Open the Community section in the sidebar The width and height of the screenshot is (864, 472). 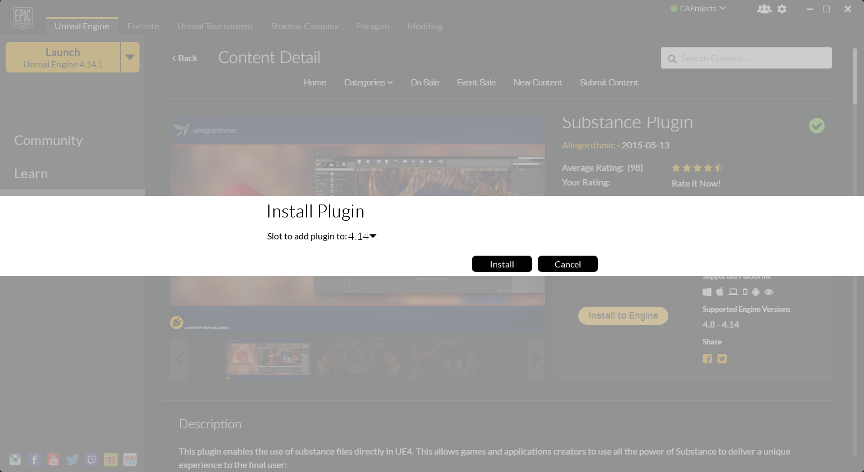(x=48, y=140)
